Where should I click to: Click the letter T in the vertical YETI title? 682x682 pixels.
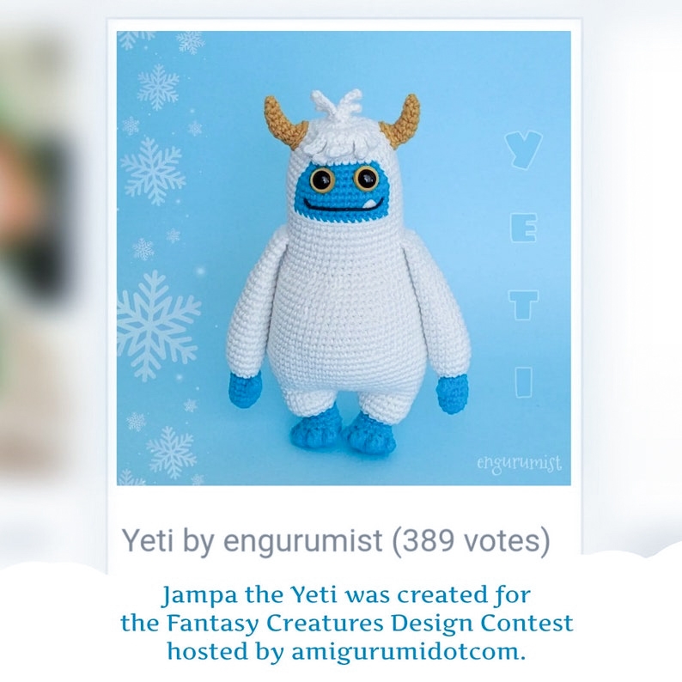pos(524,305)
